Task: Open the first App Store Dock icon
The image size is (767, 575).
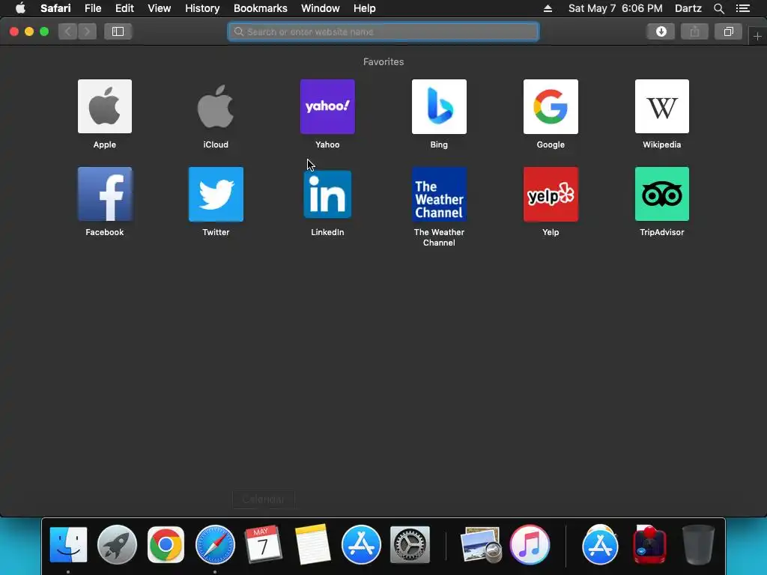Action: point(361,544)
